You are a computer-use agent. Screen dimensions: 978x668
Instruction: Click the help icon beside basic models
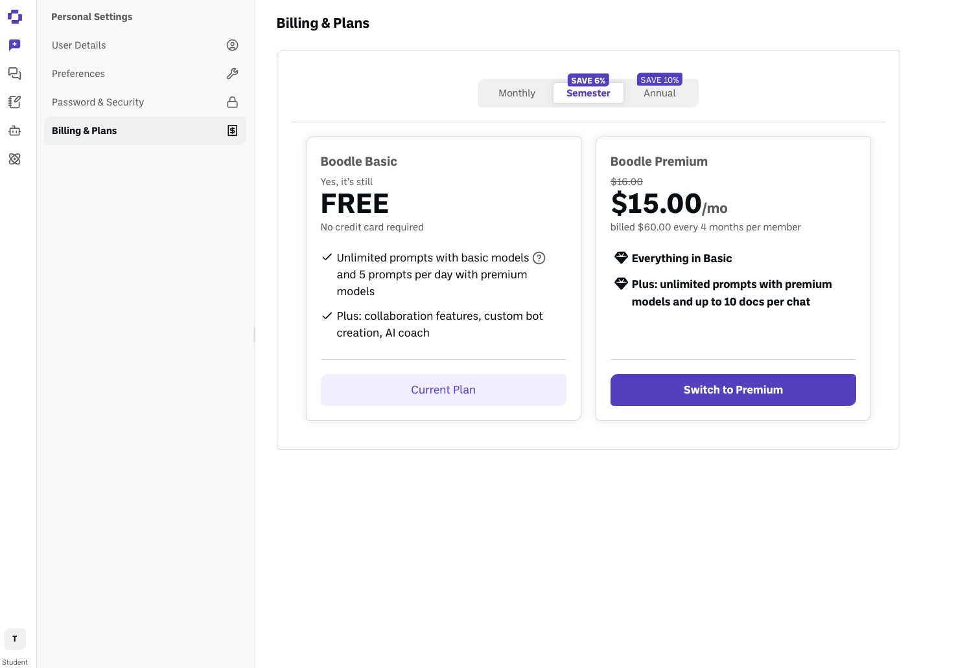(539, 258)
